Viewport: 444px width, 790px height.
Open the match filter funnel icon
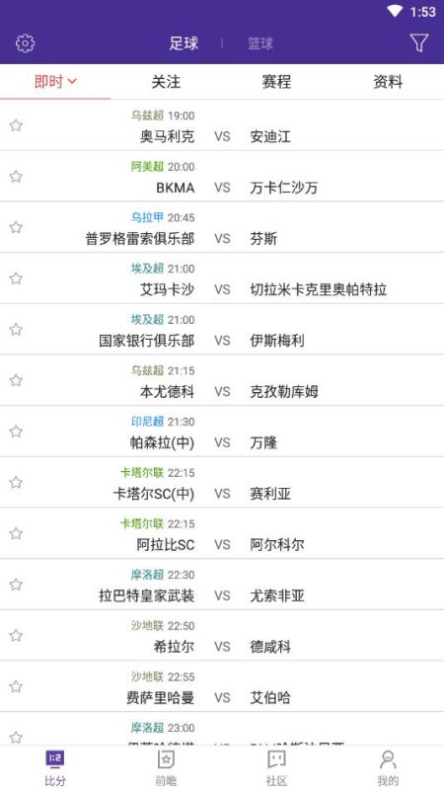coord(418,43)
